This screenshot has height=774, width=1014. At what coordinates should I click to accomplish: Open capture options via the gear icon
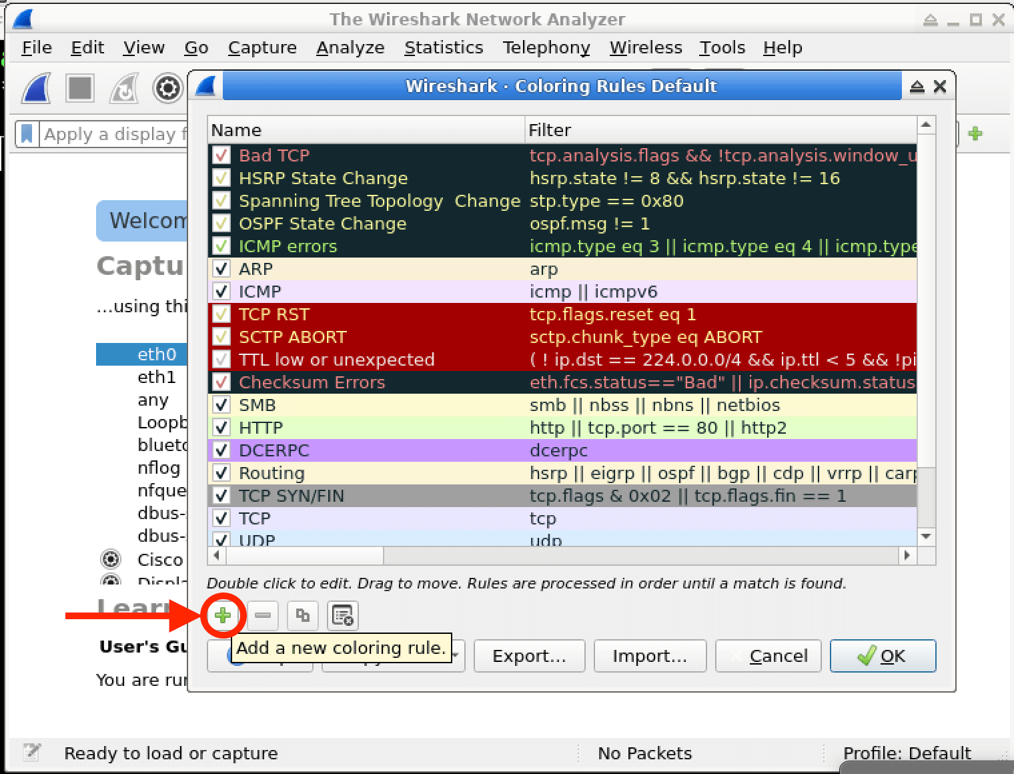tap(167, 88)
